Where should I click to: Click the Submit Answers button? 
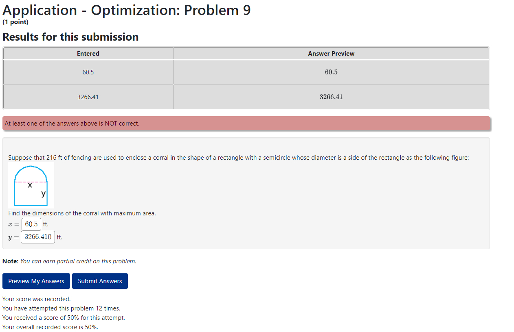tap(100, 281)
